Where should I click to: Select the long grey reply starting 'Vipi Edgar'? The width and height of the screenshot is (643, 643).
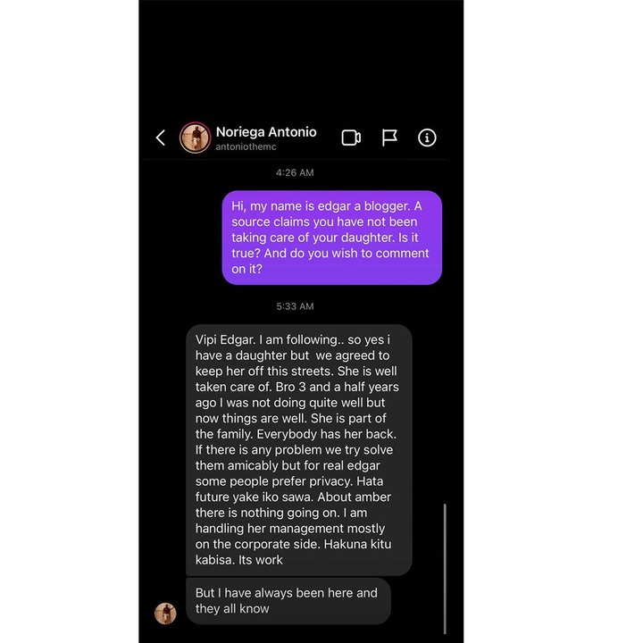[x=299, y=450]
